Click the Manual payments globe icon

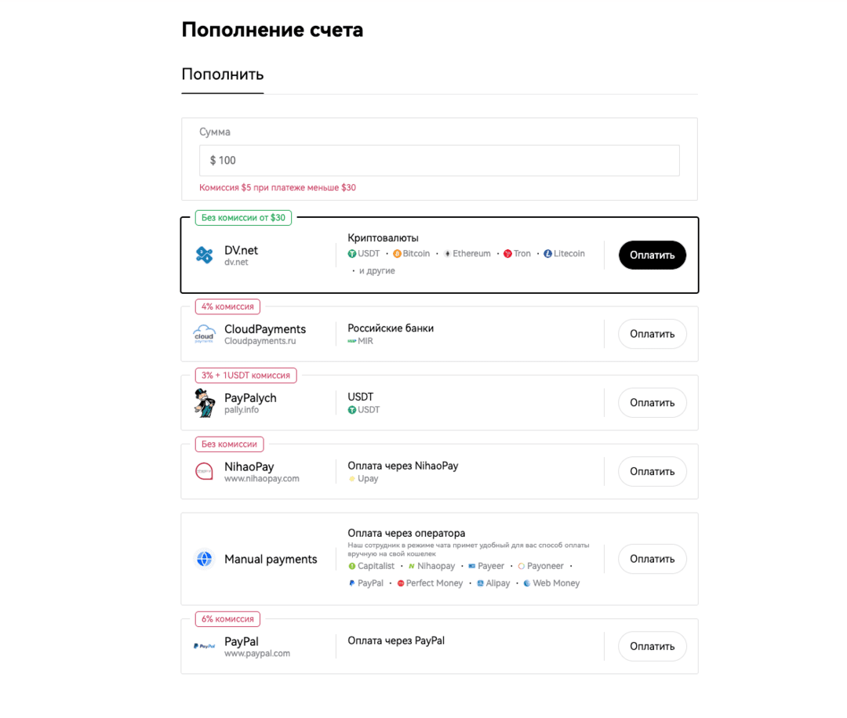tap(204, 559)
